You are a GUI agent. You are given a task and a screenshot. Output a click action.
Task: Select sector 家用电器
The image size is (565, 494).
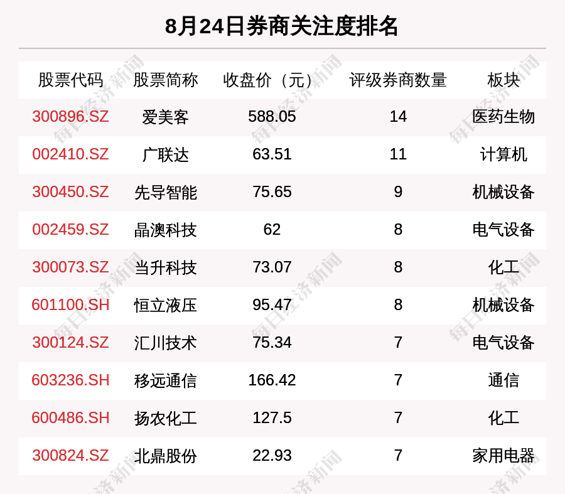[x=503, y=456]
